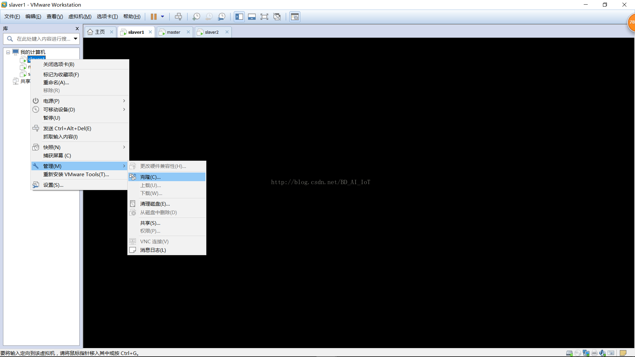Open 消息日志(L) from the submenu
Image resolution: width=635 pixels, height=357 pixels.
(167, 250)
